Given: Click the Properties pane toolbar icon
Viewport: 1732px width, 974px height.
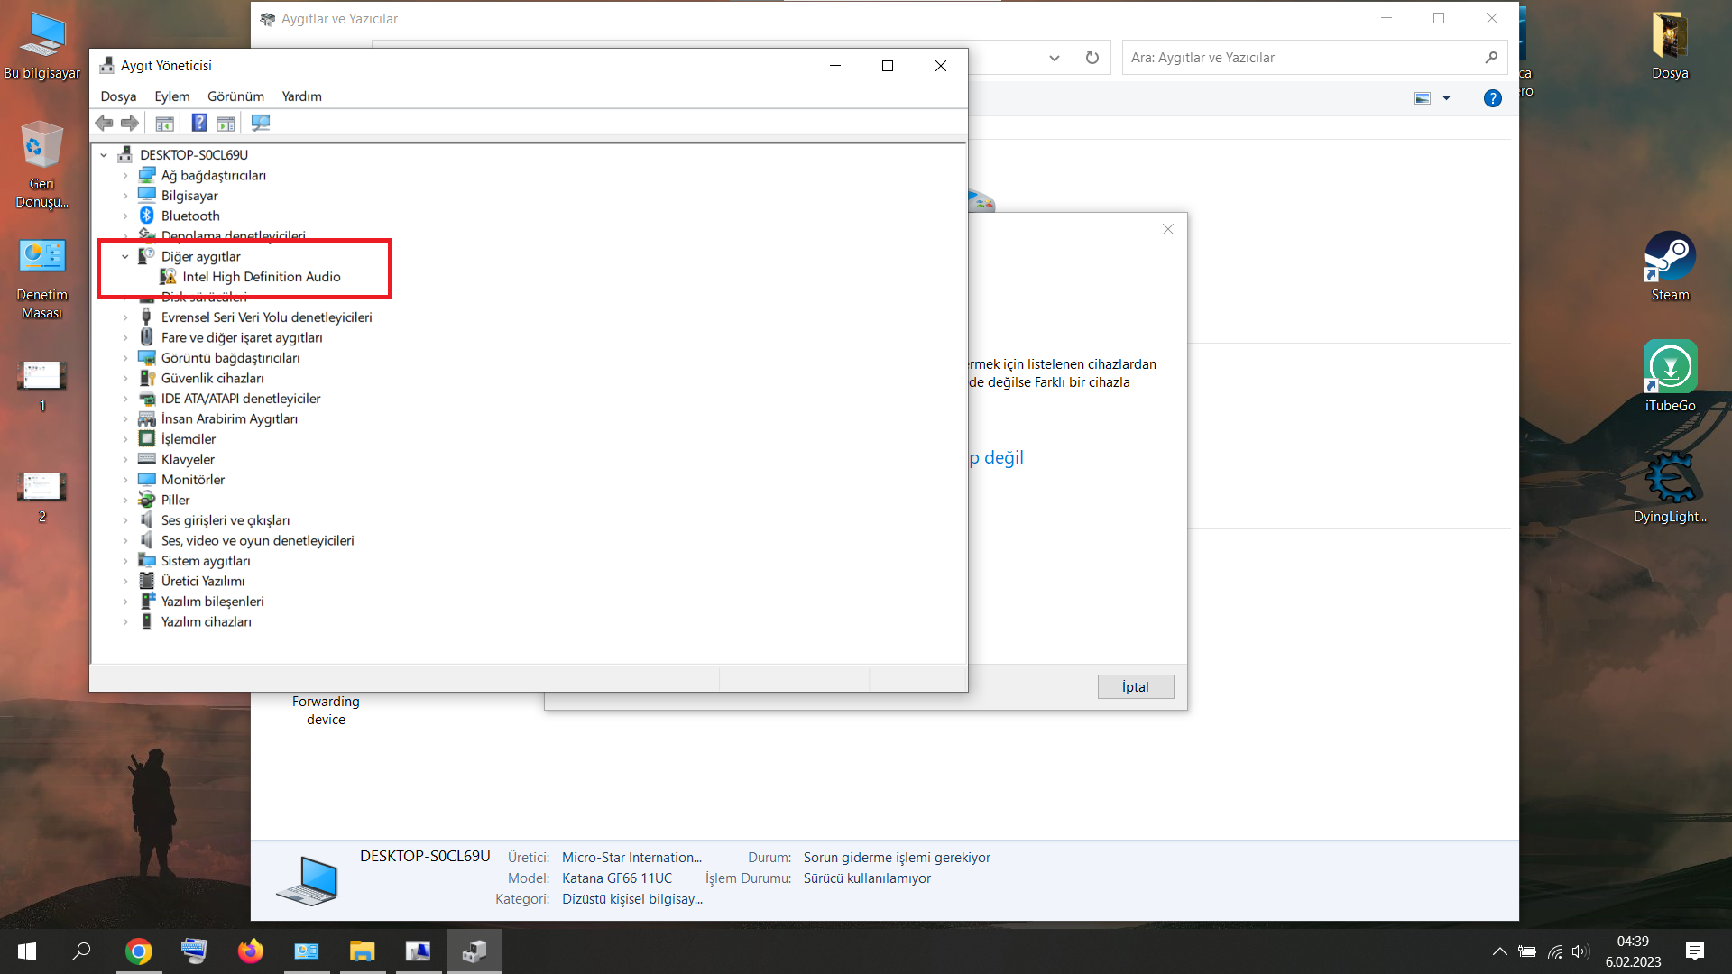Looking at the screenshot, I should click(x=226, y=123).
